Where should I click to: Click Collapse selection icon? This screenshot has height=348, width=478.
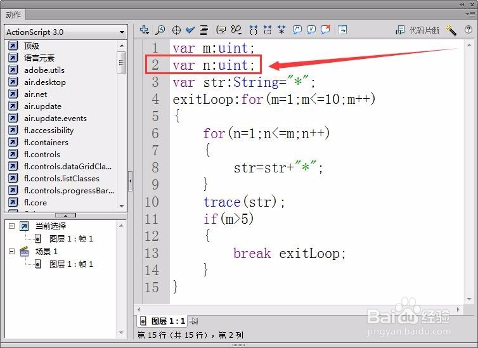pyautogui.click(x=268, y=30)
